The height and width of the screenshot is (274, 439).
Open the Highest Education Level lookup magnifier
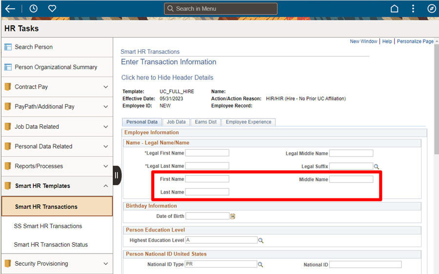click(260, 240)
